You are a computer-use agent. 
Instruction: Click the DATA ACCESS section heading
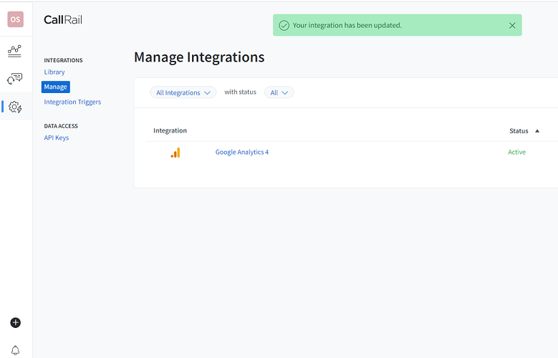pyautogui.click(x=61, y=126)
